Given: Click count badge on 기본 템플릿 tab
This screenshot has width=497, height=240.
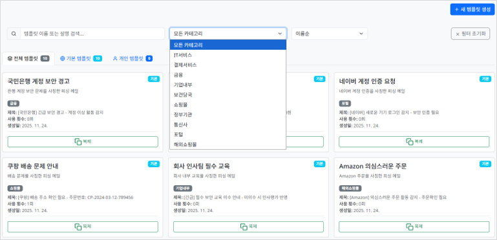Looking at the screenshot, I should coord(98,59).
